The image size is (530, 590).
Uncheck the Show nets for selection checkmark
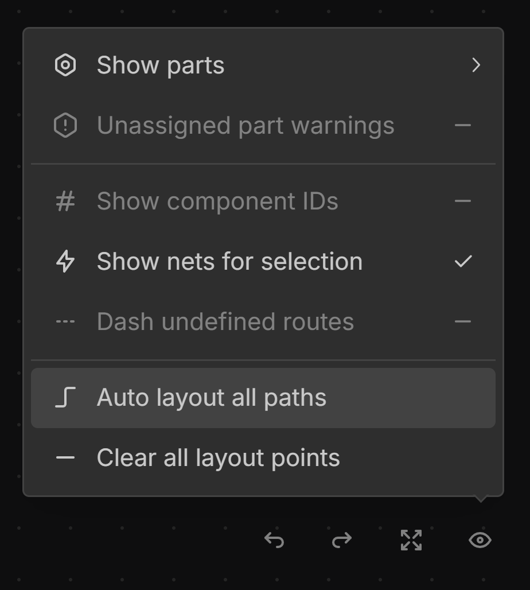pos(463,262)
